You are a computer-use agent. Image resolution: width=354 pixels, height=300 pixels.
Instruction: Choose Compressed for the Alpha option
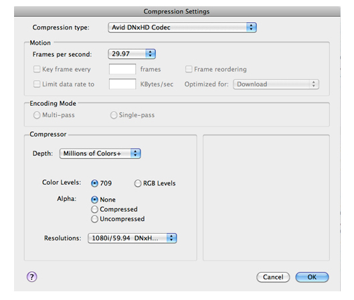tap(94, 210)
